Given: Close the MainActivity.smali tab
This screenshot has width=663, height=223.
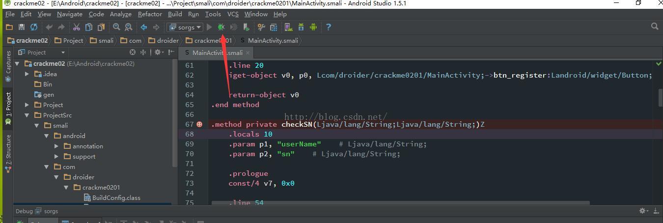Looking at the screenshot, I should click(x=248, y=53).
